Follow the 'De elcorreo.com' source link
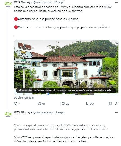The width and height of the screenshot is (121, 146). (24, 98)
